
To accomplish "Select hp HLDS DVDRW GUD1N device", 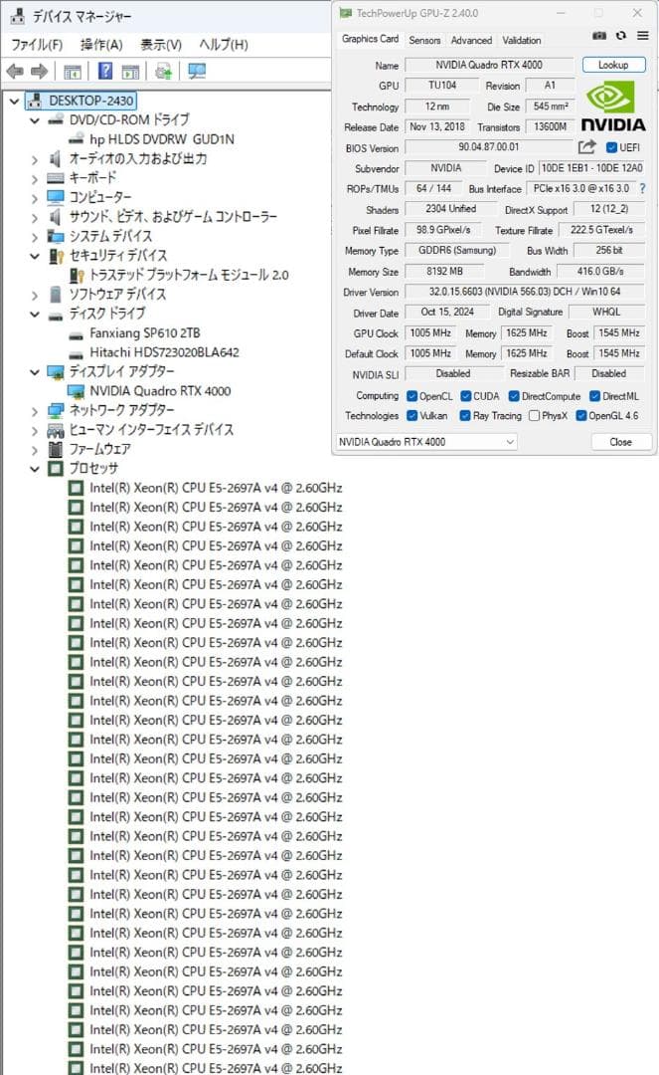I will point(161,139).
